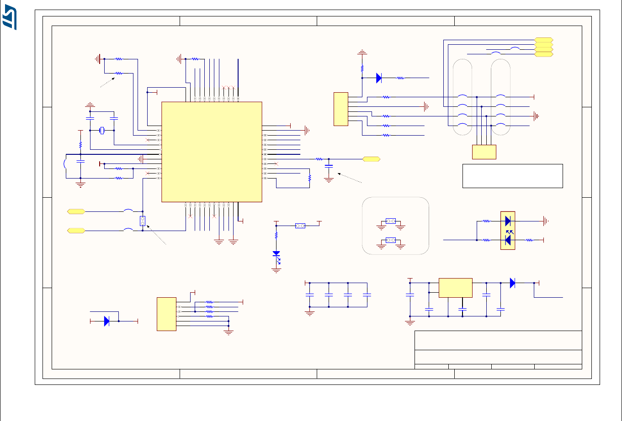Image resolution: width=622 pixels, height=421 pixels.
Task: Select the empty note box beneath the four-pin block
Action: coord(513,176)
